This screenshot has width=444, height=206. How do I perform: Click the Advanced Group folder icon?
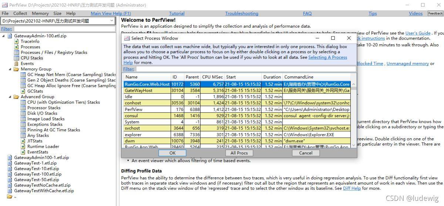tap(16, 97)
